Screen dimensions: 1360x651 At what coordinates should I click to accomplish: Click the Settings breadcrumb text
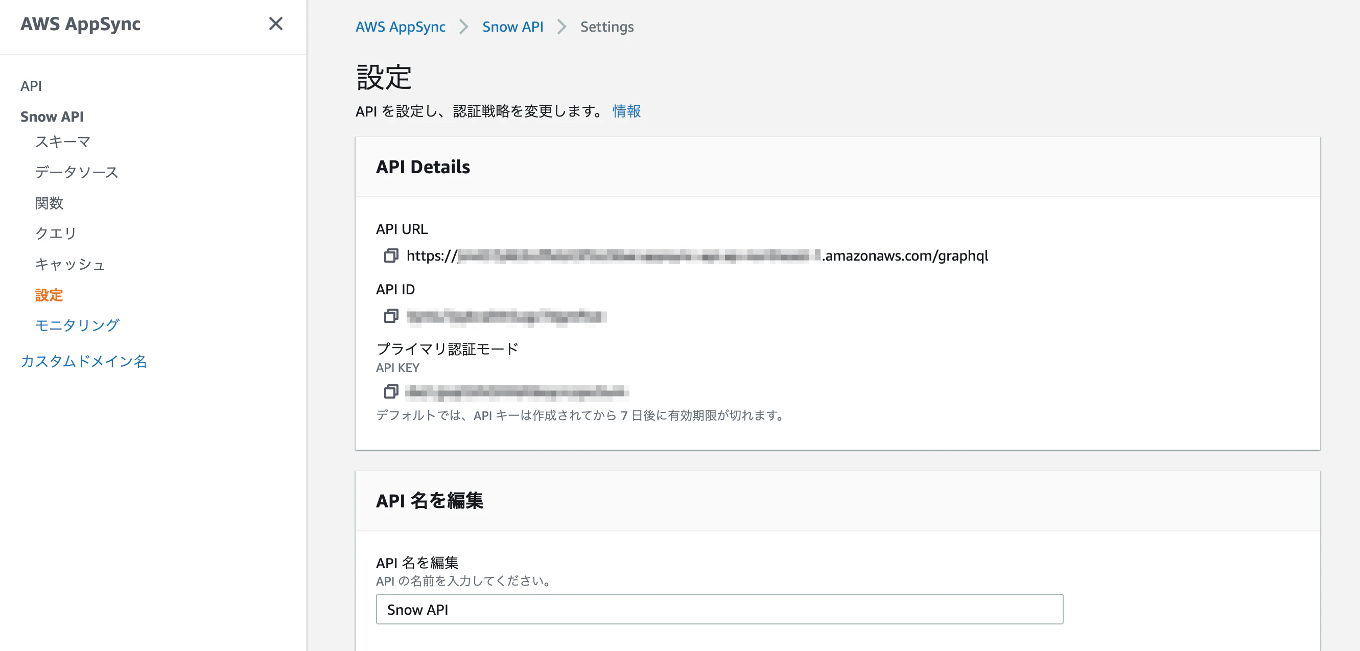(x=607, y=27)
